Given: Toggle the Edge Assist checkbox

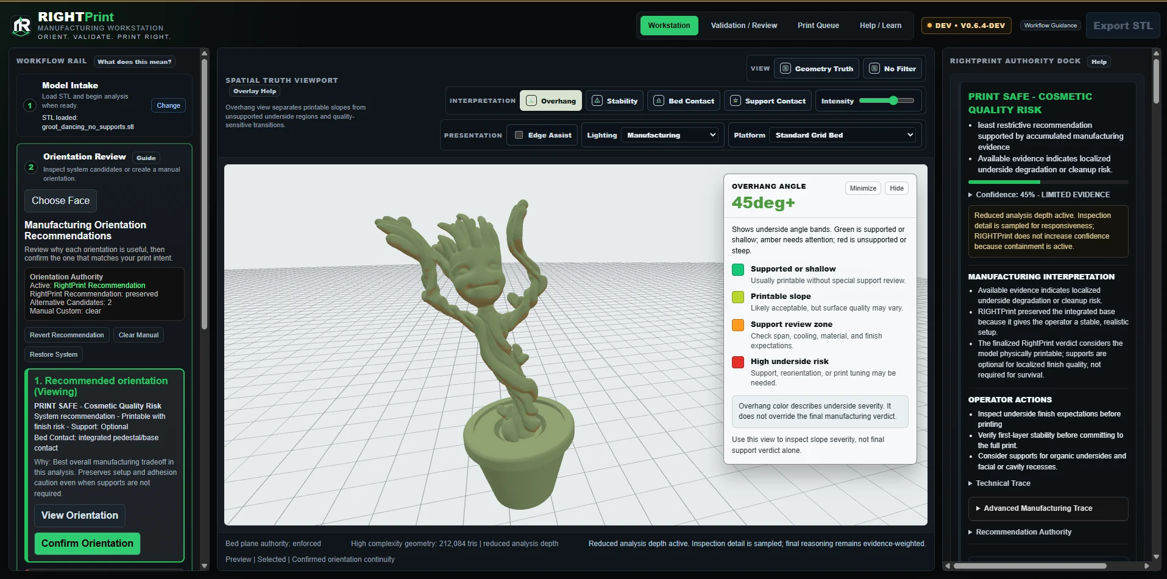Looking at the screenshot, I should (x=519, y=135).
